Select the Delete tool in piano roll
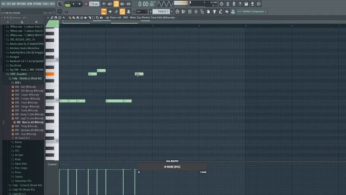The image size is (346, 195). point(82,18)
